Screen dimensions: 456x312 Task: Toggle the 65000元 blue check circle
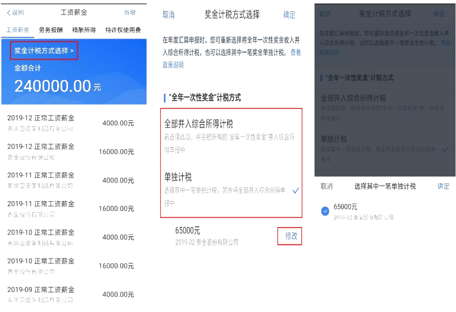click(x=325, y=211)
